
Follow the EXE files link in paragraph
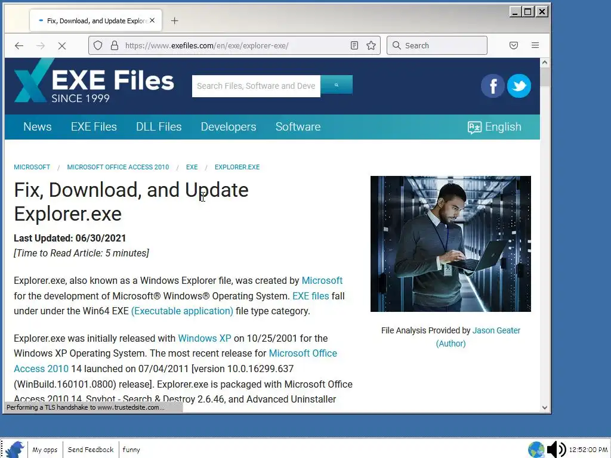coord(310,296)
